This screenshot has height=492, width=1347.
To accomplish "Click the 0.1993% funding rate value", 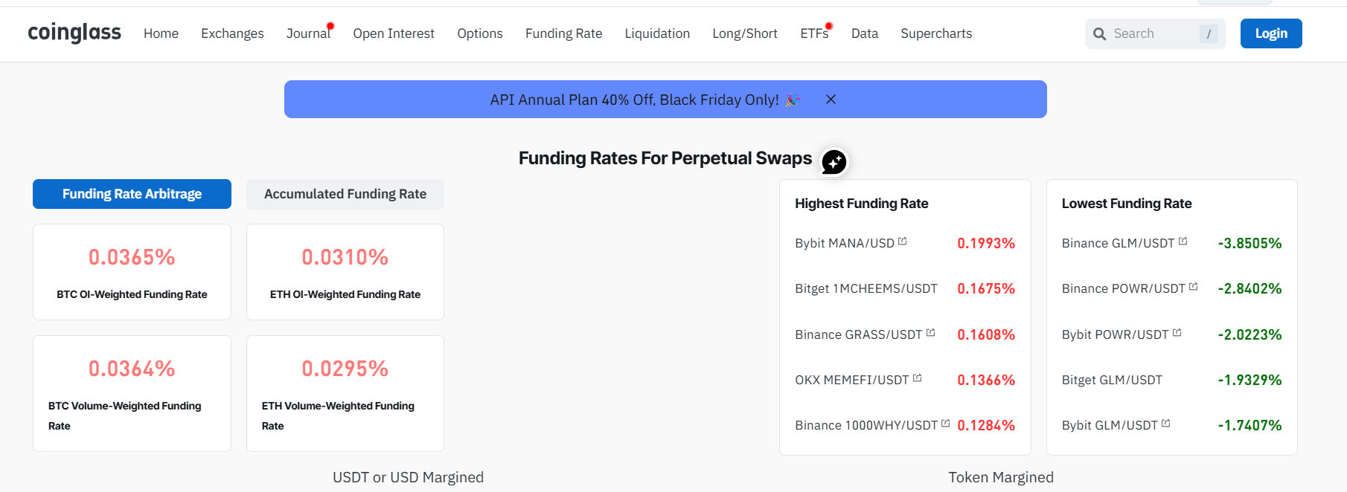I will tap(986, 243).
